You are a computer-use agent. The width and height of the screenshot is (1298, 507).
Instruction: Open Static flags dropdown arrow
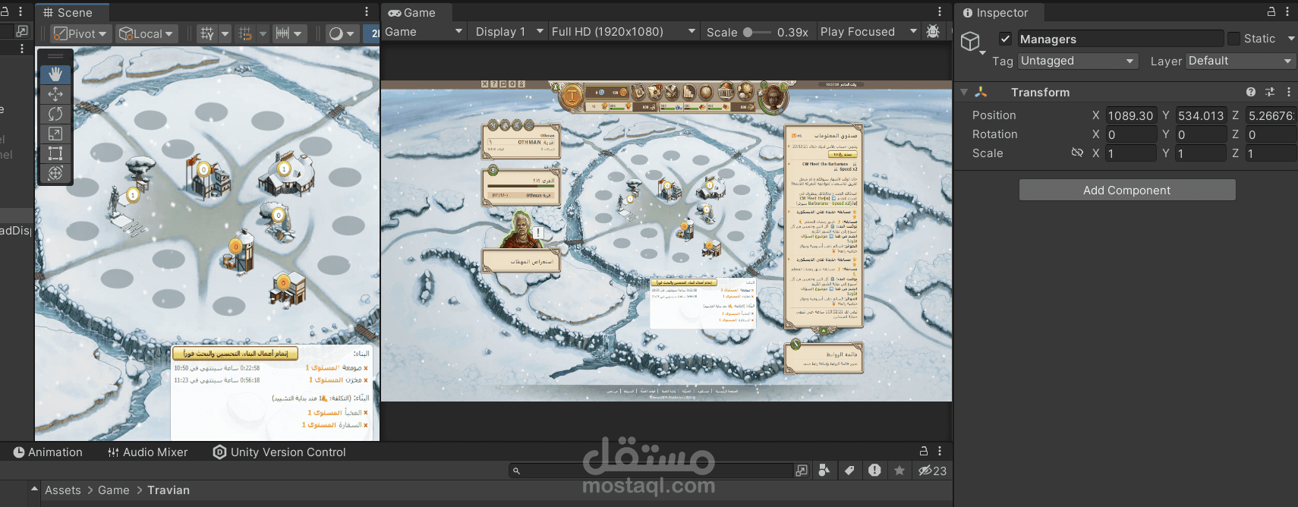1290,39
